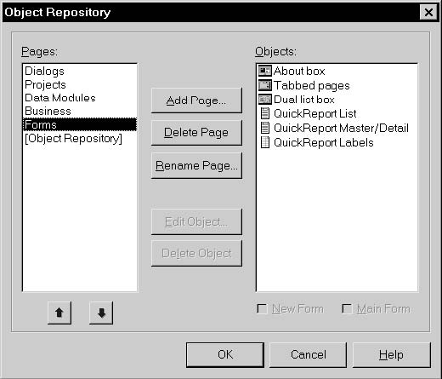Click the QuickReport Labels report icon
The width and height of the screenshot is (442, 379).
[265, 142]
